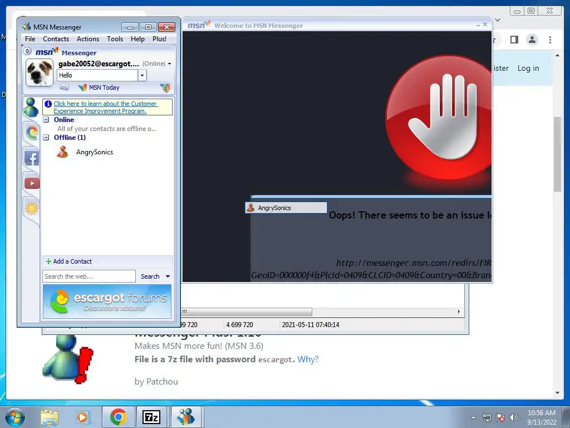Close the Welcome to MSN Messenger window
This screenshot has height=428, width=570.
point(485,25)
